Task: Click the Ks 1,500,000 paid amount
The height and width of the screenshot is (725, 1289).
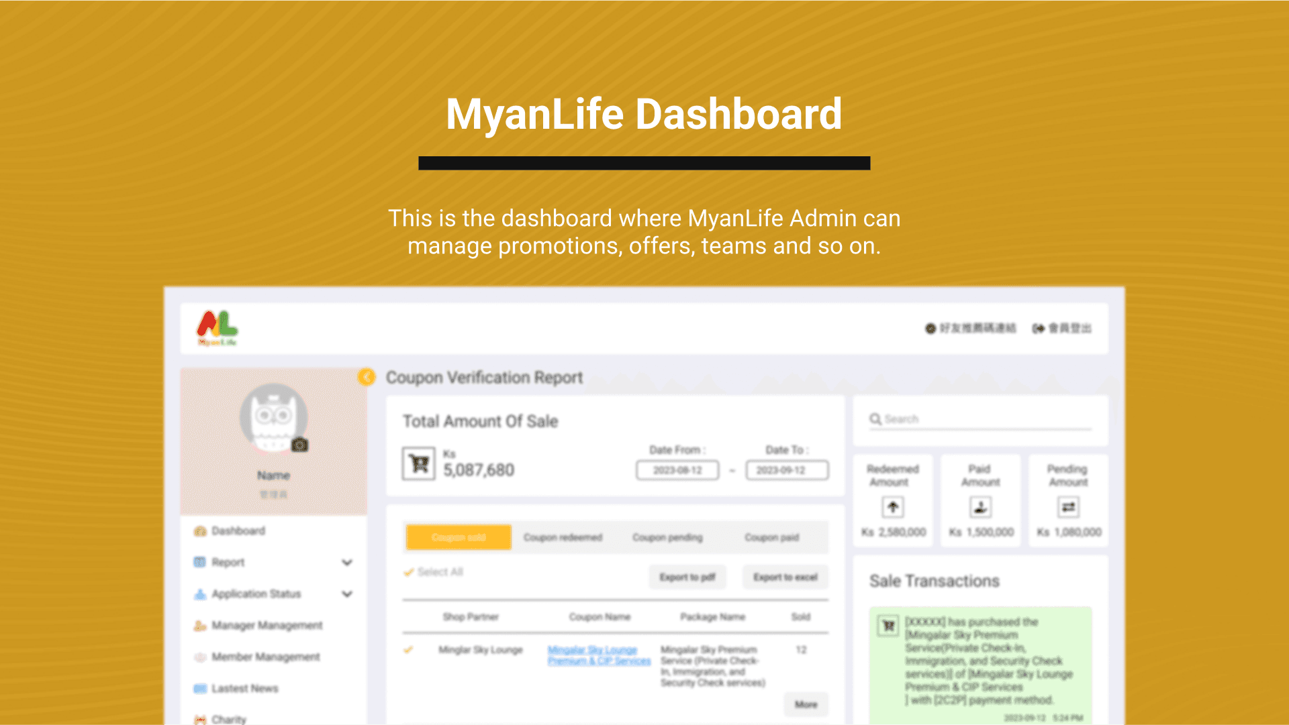Action: 981,532
